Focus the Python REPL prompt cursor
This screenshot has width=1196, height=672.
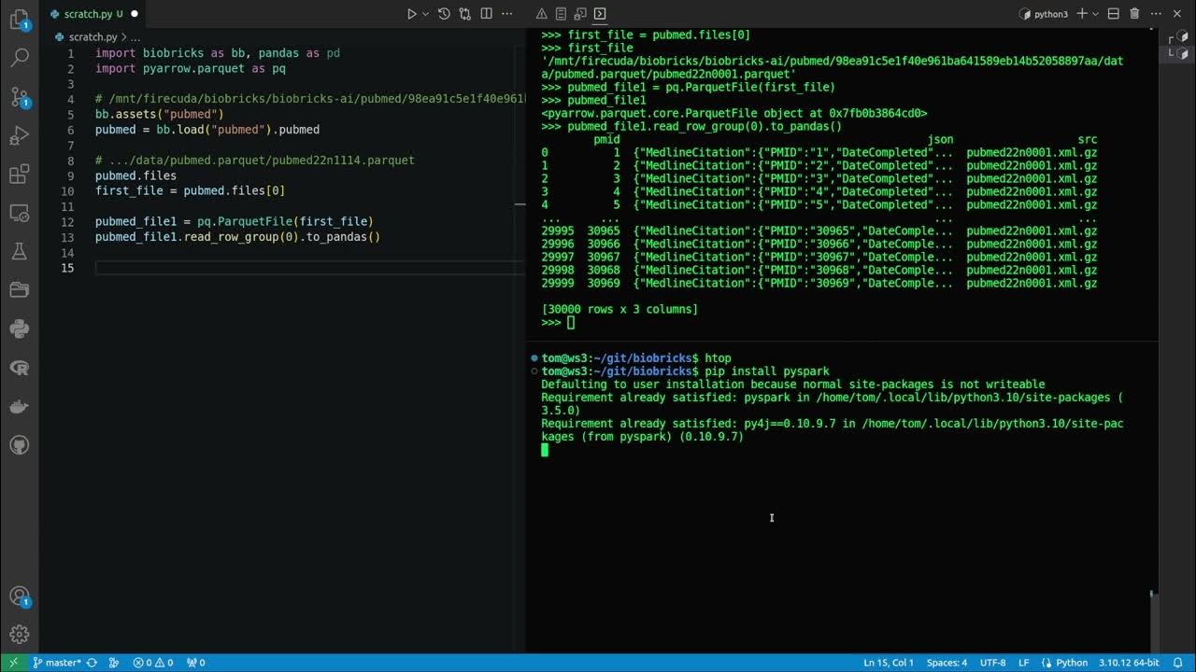[x=570, y=322]
